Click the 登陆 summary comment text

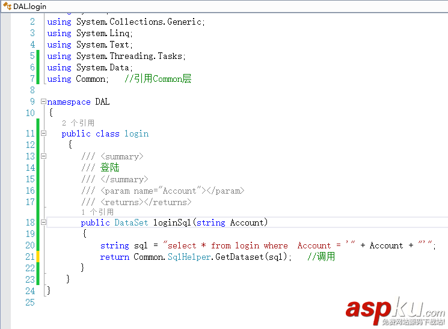(109, 167)
